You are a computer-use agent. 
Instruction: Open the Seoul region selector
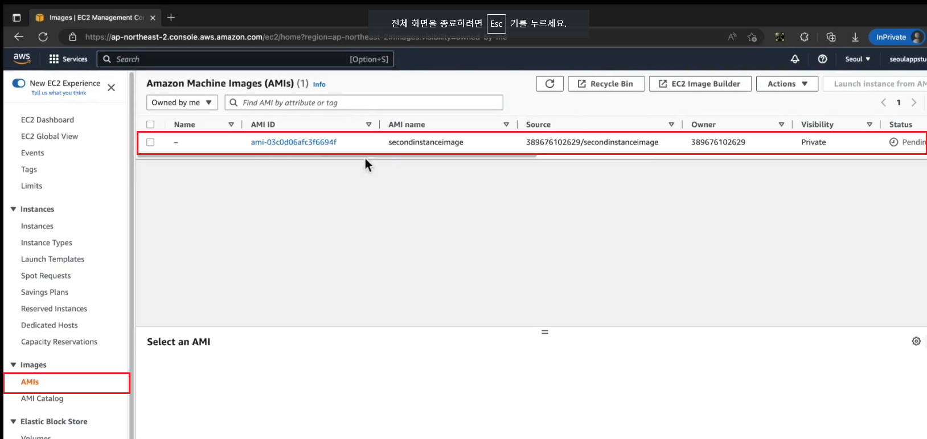coord(858,59)
